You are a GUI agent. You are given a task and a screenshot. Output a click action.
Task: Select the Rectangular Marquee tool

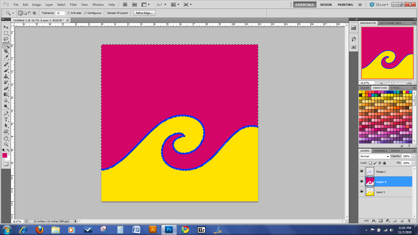click(6, 33)
